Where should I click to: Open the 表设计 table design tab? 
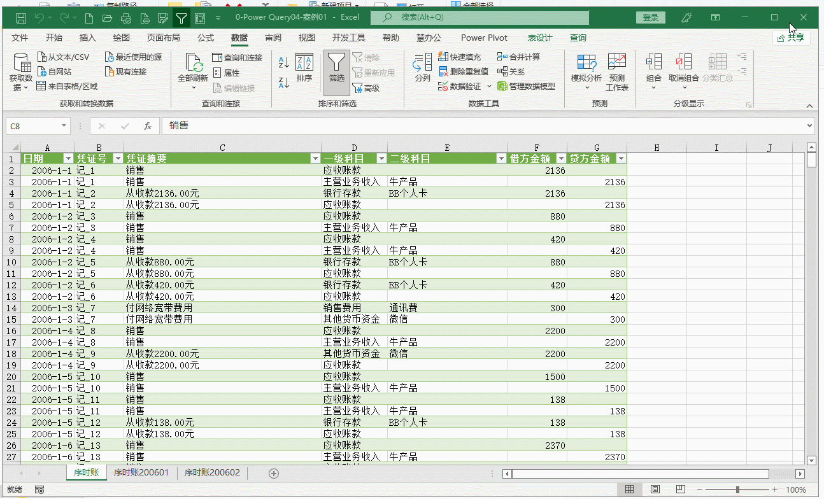coord(540,38)
